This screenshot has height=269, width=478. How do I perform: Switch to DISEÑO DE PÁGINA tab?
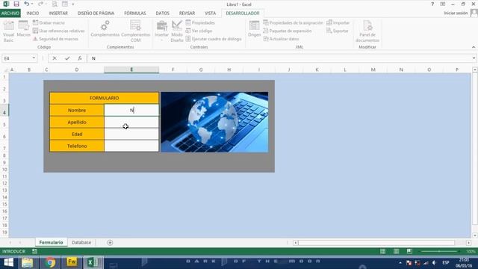pos(96,13)
